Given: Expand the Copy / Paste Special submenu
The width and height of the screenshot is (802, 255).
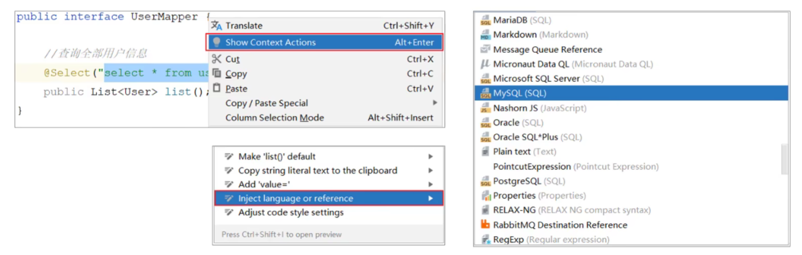Looking at the screenshot, I should [435, 103].
